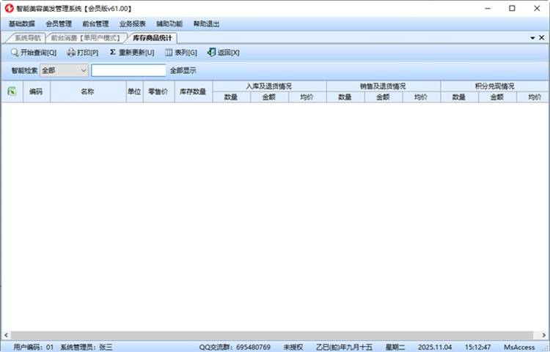
Task: Open the 会员管理 menu
Action: tap(59, 24)
